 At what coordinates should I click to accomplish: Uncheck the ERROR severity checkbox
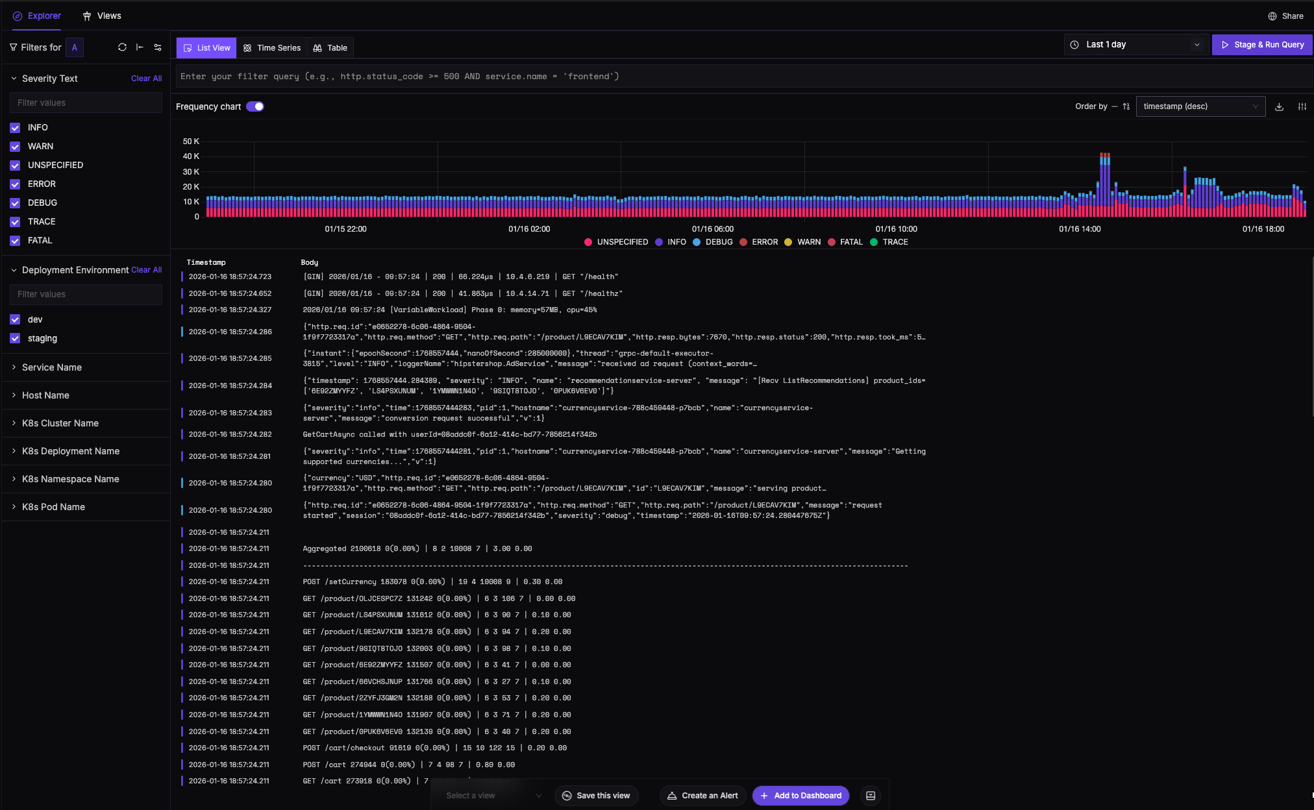click(x=15, y=184)
